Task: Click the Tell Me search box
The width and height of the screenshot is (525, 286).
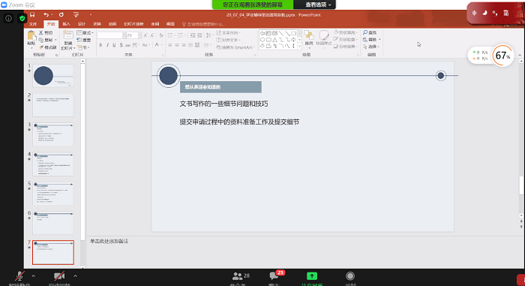Action: click(x=204, y=24)
